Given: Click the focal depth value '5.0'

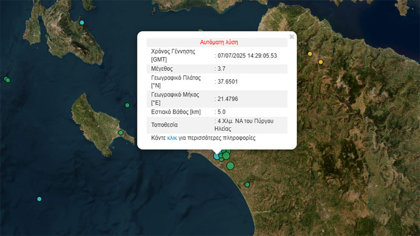Looking at the screenshot, I should pos(221,112).
